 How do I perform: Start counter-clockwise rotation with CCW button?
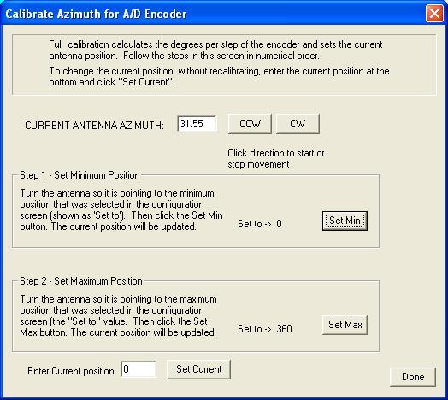click(250, 124)
